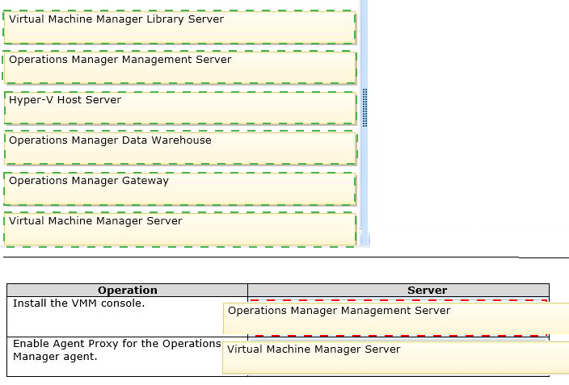Image resolution: width=569 pixels, height=385 pixels.
Task: Click the 'Enable Agent Proxy' operation text
Action: coord(117,349)
